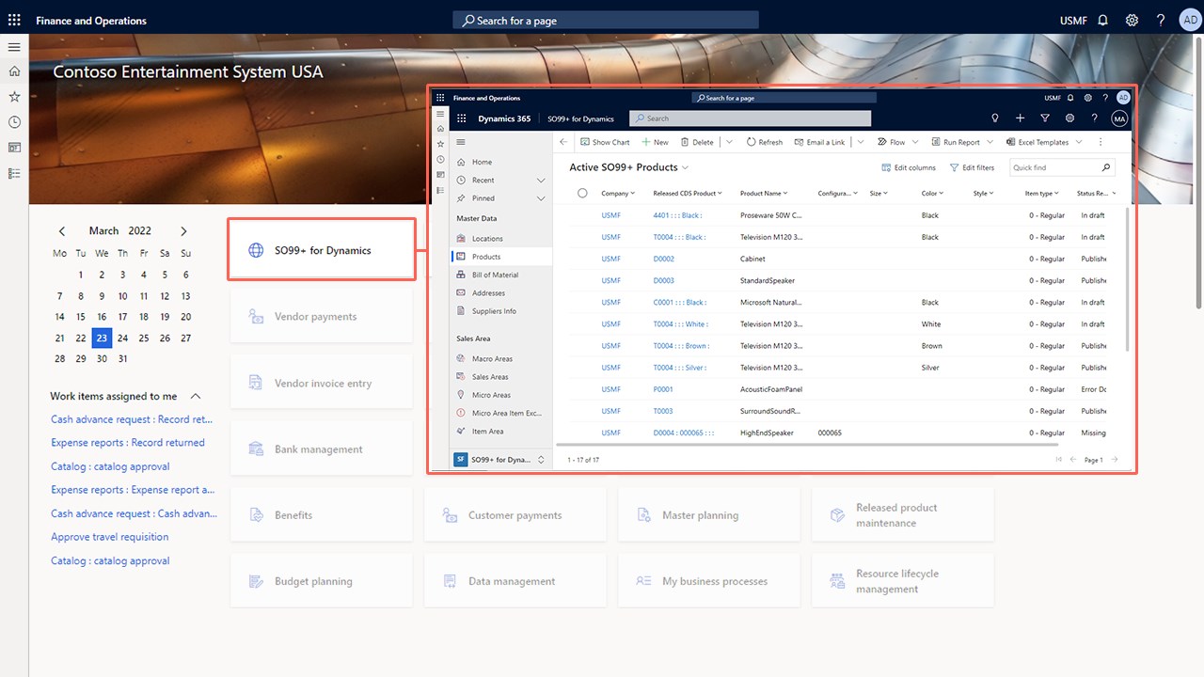Image resolution: width=1204 pixels, height=677 pixels.
Task: Click the products grid vertical scrollbar
Action: click(x=1128, y=280)
